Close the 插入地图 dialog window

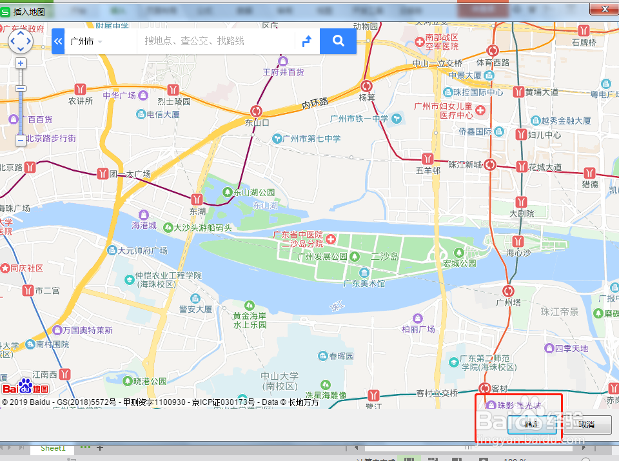(604, 8)
